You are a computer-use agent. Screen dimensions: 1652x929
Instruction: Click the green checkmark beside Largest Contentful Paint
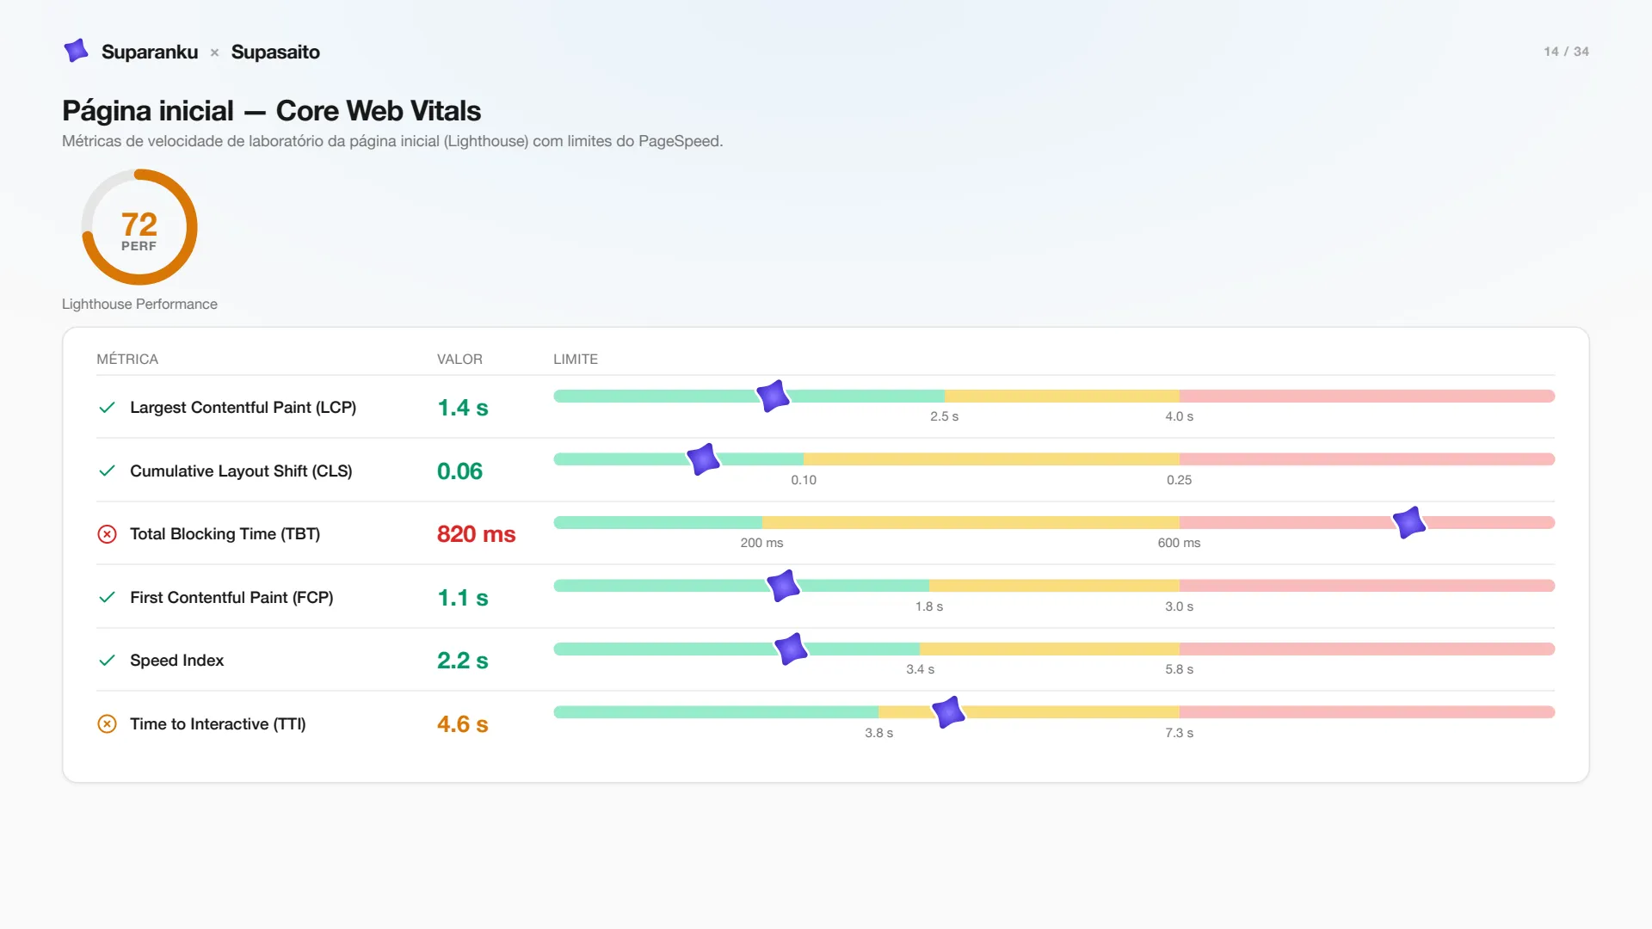pyautogui.click(x=107, y=408)
